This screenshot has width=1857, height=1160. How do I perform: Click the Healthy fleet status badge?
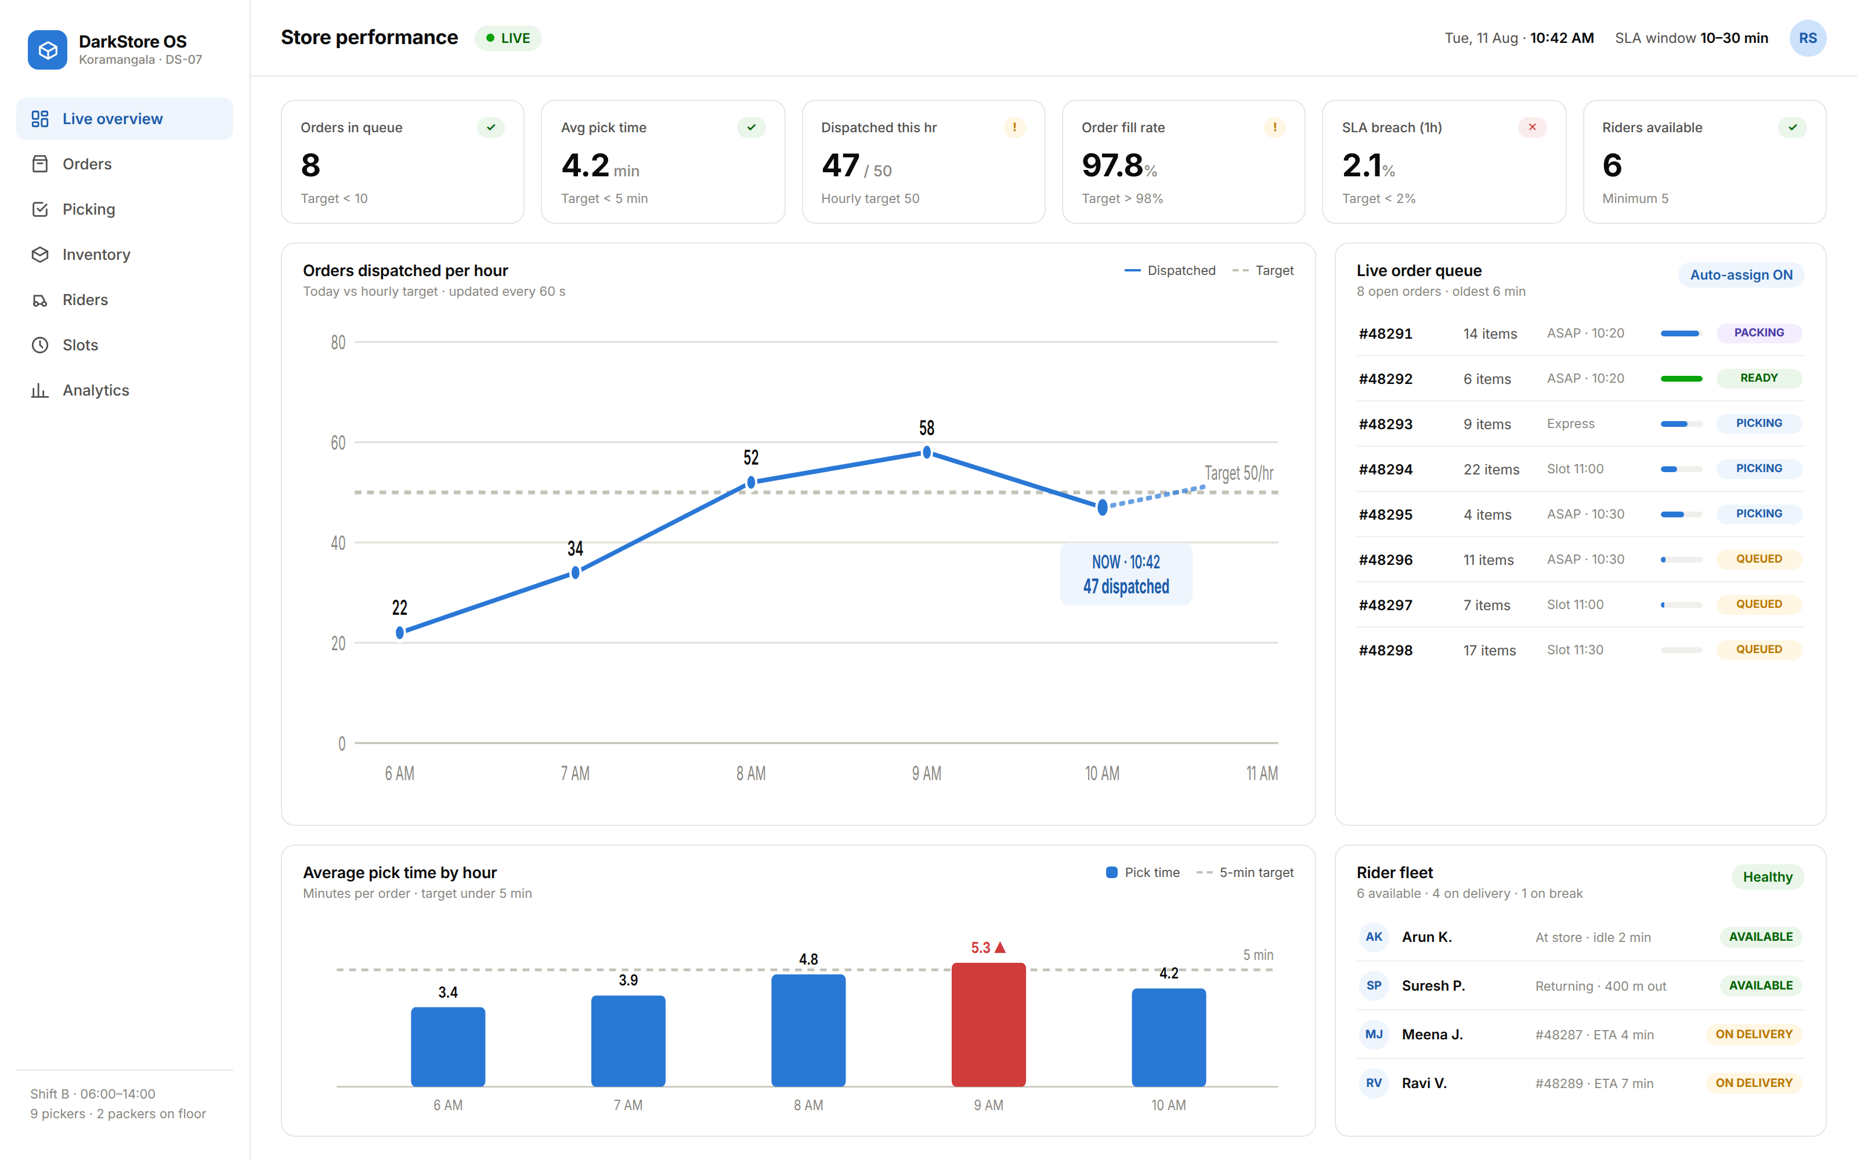coord(1767,877)
